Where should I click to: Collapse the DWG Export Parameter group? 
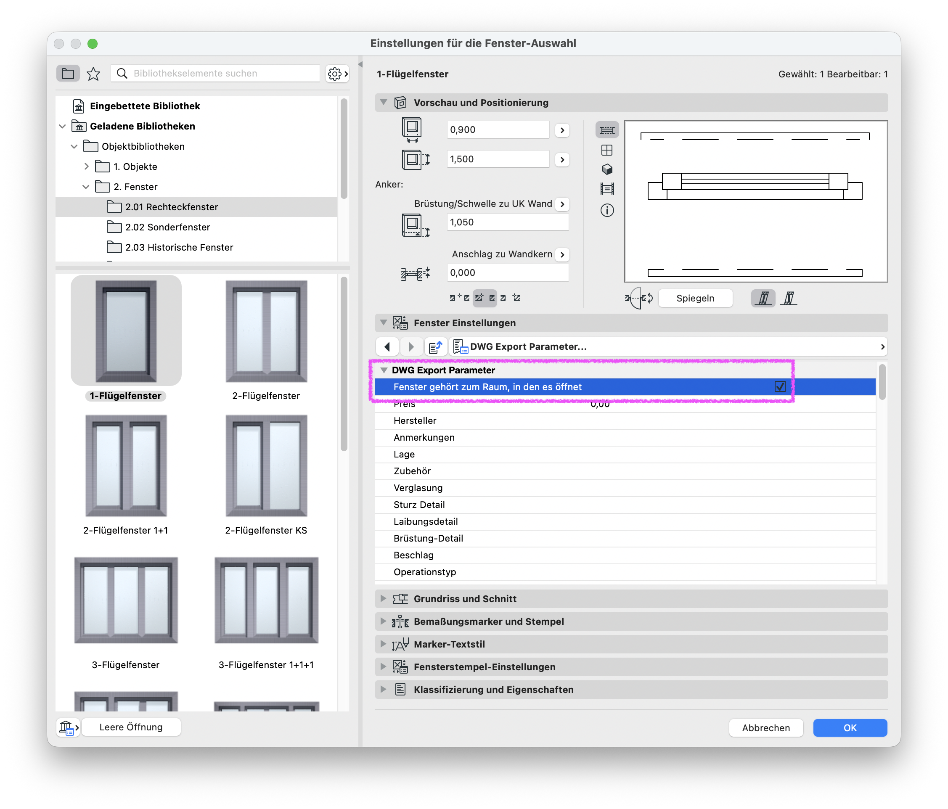click(384, 370)
